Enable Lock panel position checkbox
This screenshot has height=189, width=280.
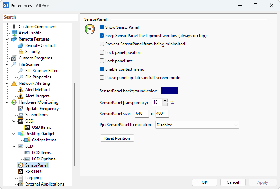[102, 52]
